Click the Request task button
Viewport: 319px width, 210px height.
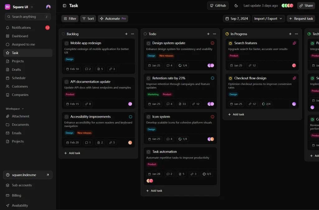pyautogui.click(x=301, y=18)
